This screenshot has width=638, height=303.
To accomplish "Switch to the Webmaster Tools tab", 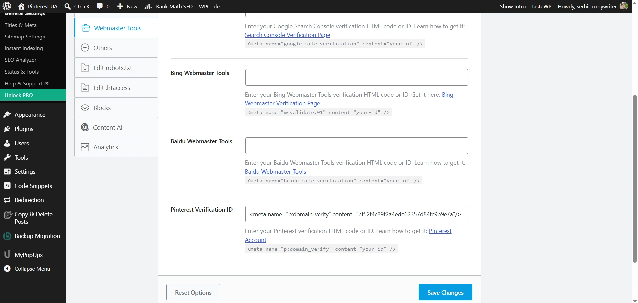I will click(x=116, y=28).
